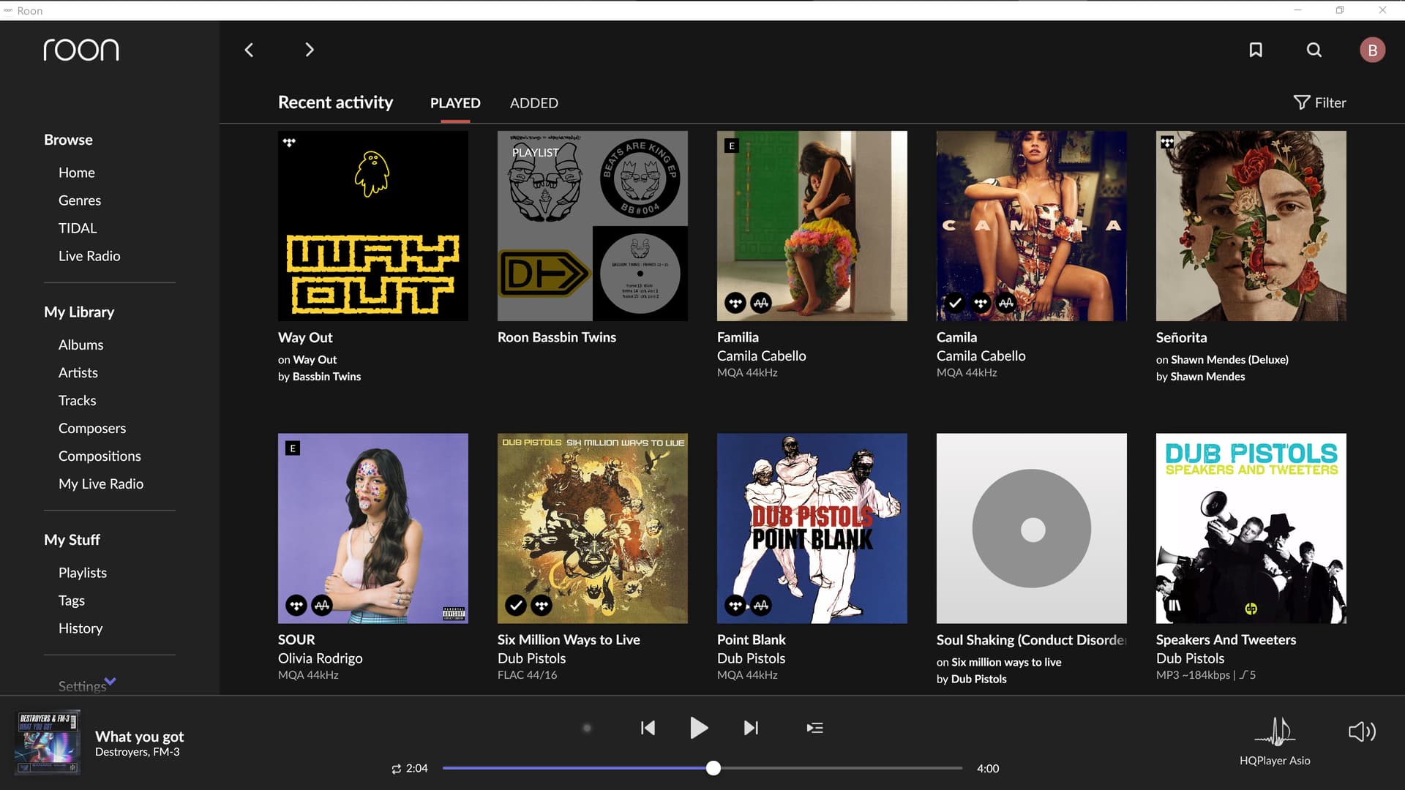The height and width of the screenshot is (790, 1405).
Task: Navigate back with left arrow
Action: point(249,50)
